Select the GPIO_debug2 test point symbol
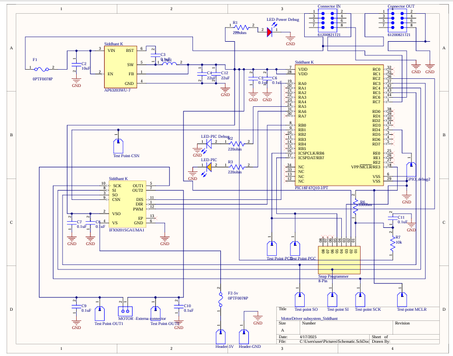The image size is (453, 356). coord(410,170)
